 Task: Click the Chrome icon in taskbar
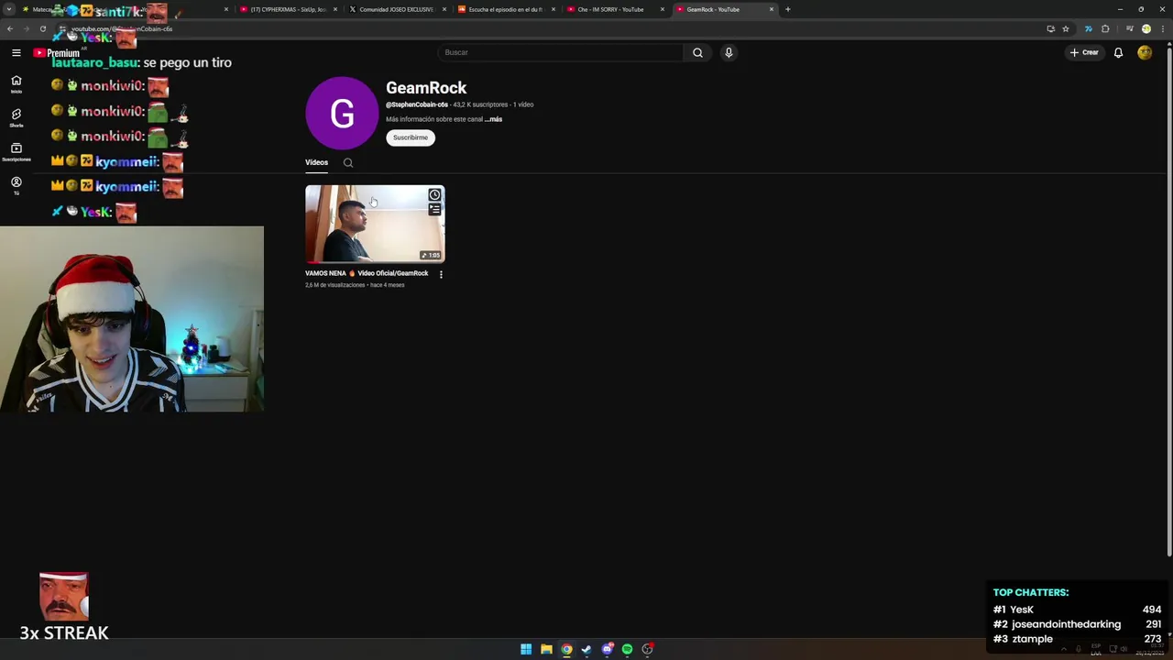tap(566, 649)
